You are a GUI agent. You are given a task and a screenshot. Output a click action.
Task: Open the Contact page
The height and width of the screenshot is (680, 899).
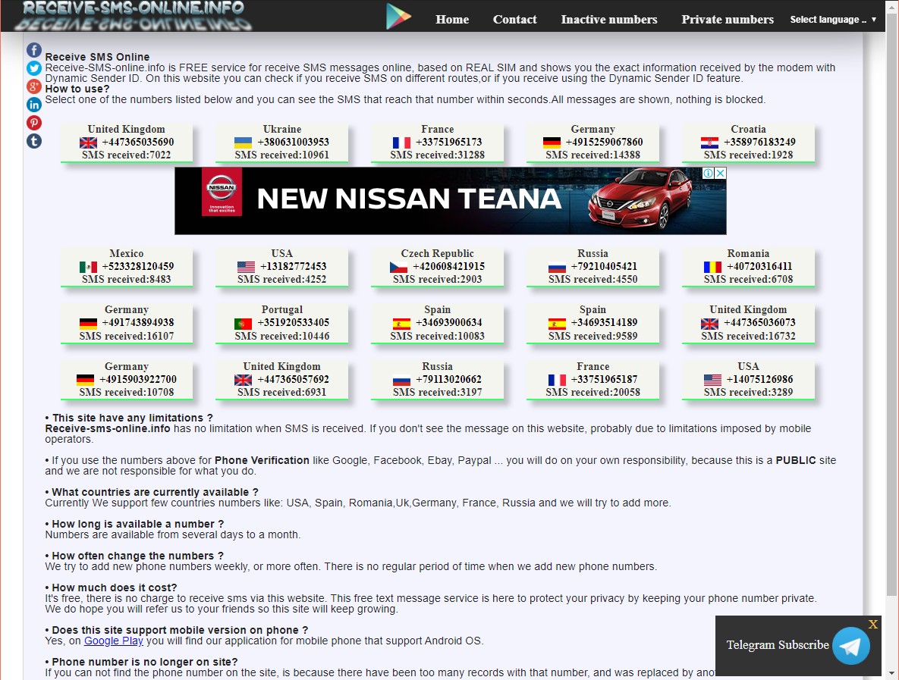tap(514, 20)
